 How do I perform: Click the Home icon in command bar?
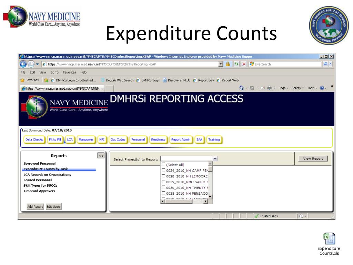click(x=241, y=88)
